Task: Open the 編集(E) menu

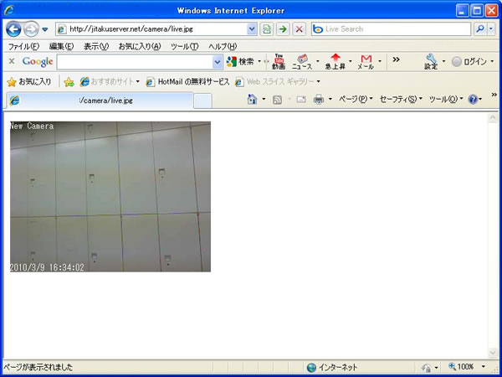Action: click(x=61, y=46)
